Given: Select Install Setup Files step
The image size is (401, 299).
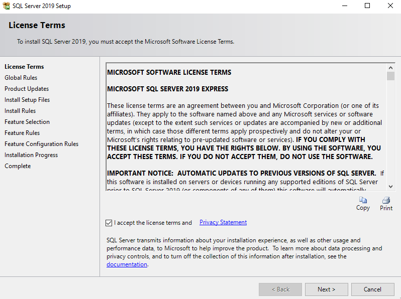Looking at the screenshot, I should point(27,99).
